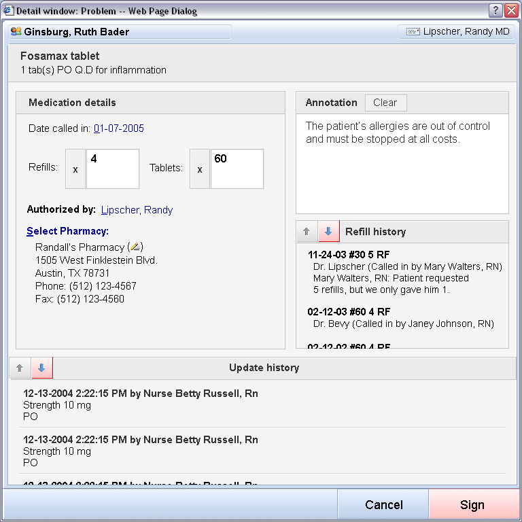Click the Internet Explorer icon in title bar
The width and height of the screenshot is (522, 522).
[x=8, y=10]
